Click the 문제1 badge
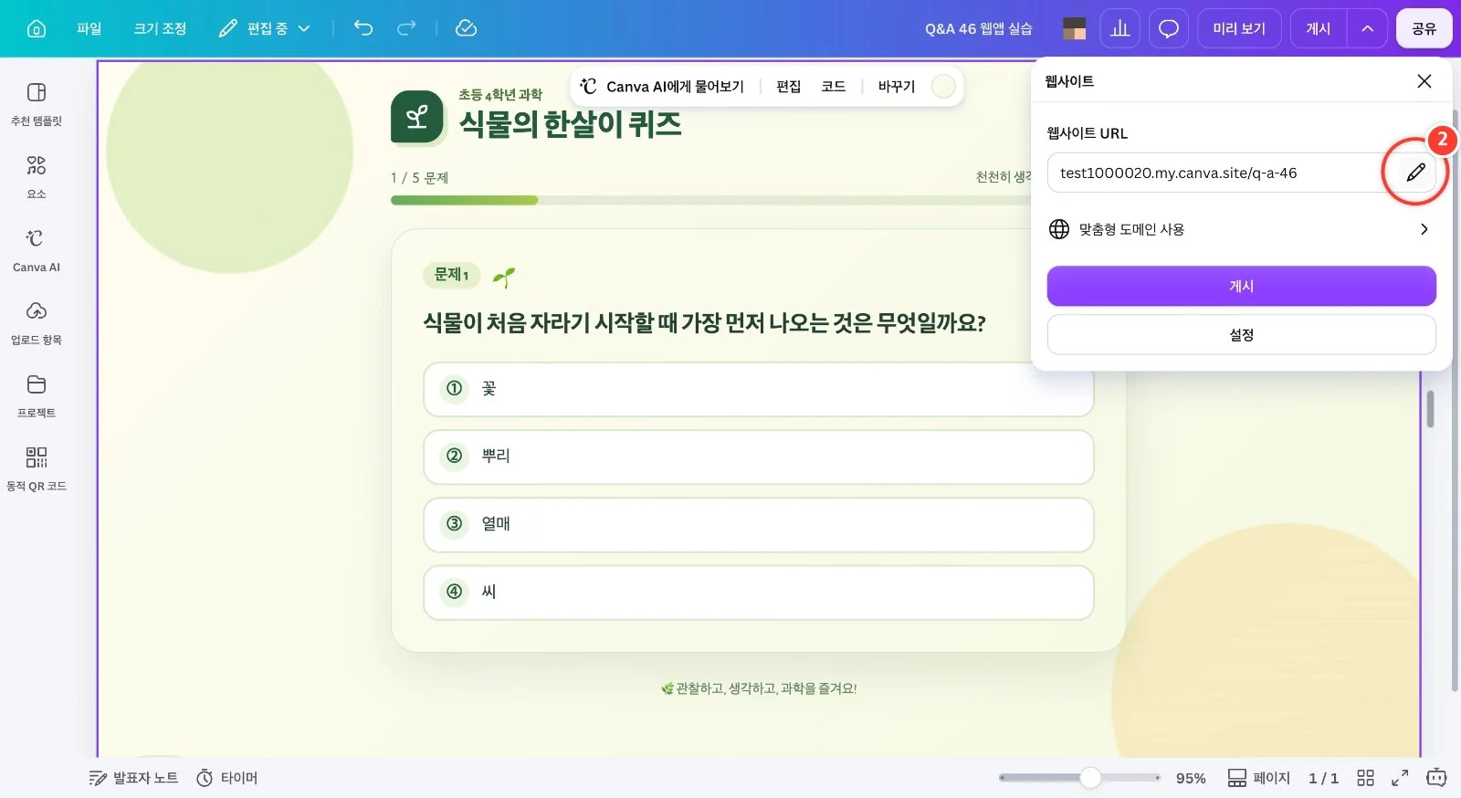1461x798 pixels. (x=451, y=275)
